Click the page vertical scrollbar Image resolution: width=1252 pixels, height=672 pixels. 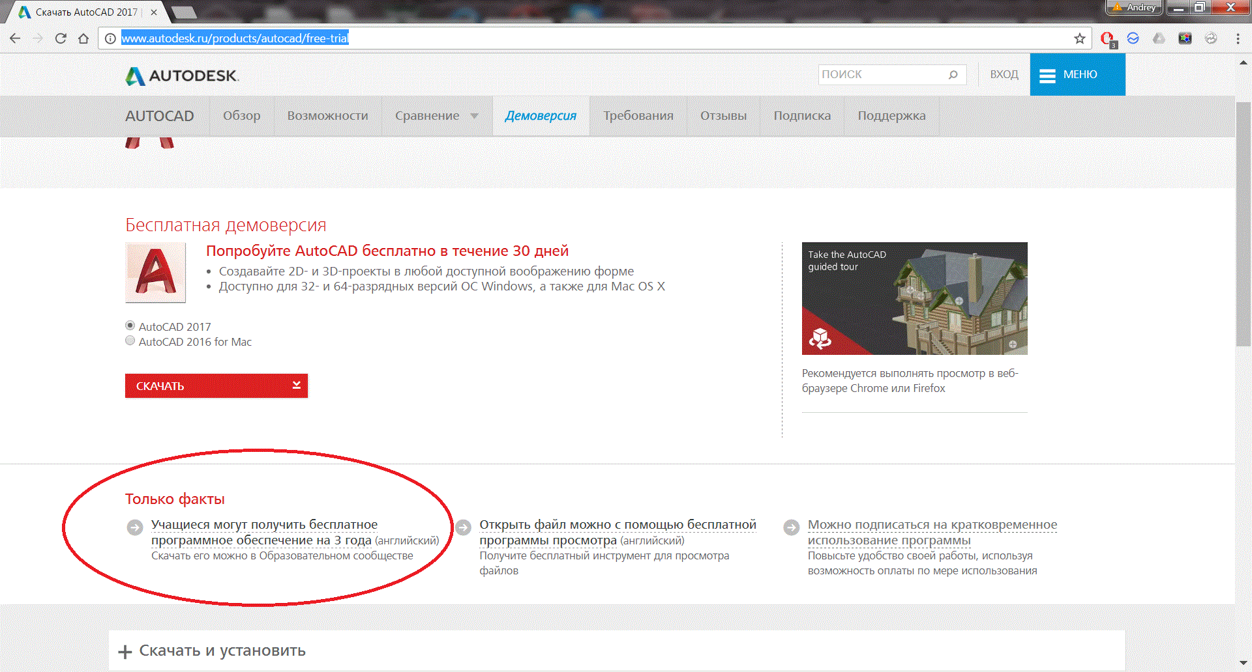[x=1244, y=225]
